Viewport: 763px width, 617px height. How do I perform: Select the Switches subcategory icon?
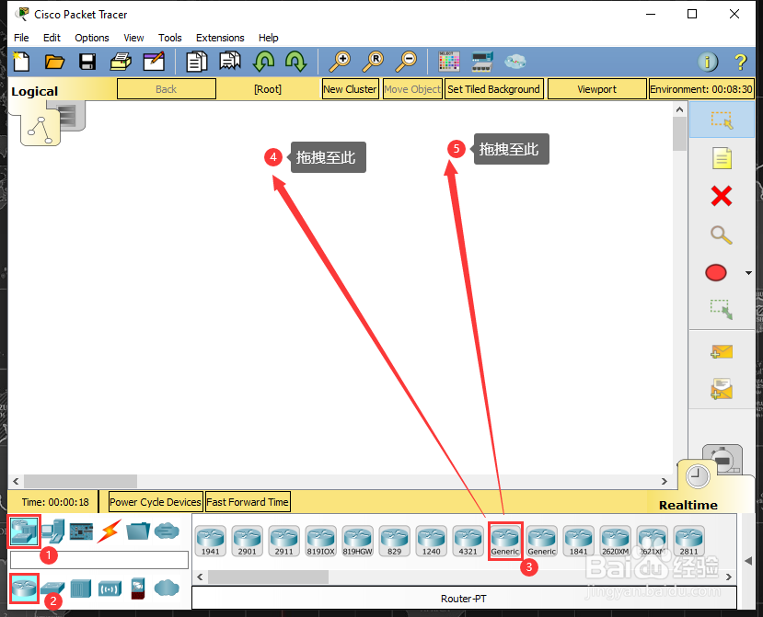click(52, 588)
